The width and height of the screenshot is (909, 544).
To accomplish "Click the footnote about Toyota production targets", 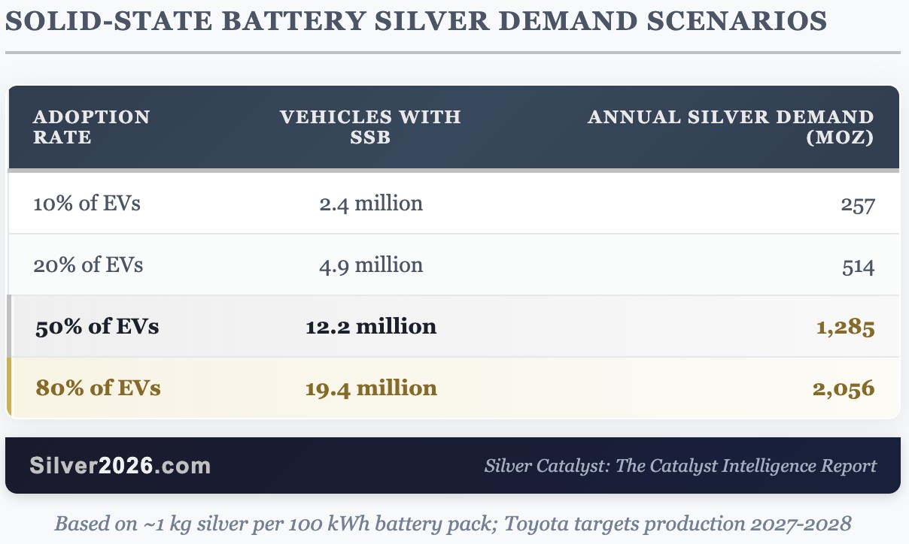I will pos(454,523).
